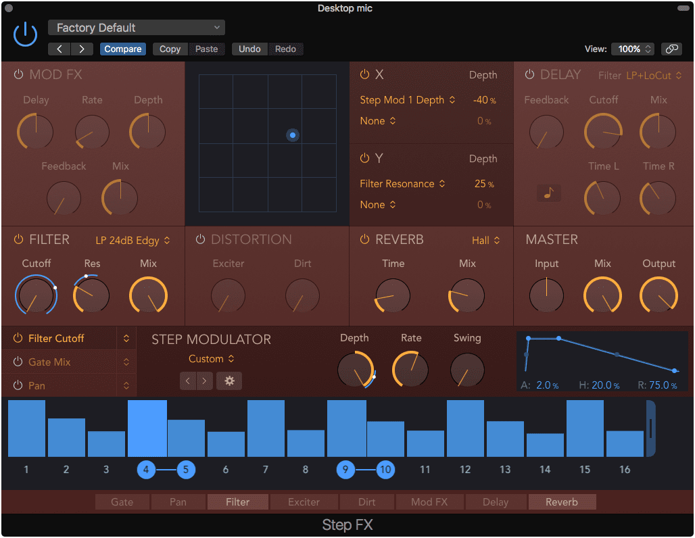Toggle the DELAY power icon
Image resolution: width=695 pixels, height=538 pixels.
[x=529, y=74]
